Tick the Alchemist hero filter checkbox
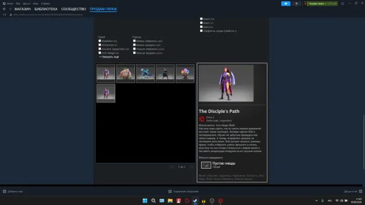This screenshot has height=205, width=365. click(100, 45)
